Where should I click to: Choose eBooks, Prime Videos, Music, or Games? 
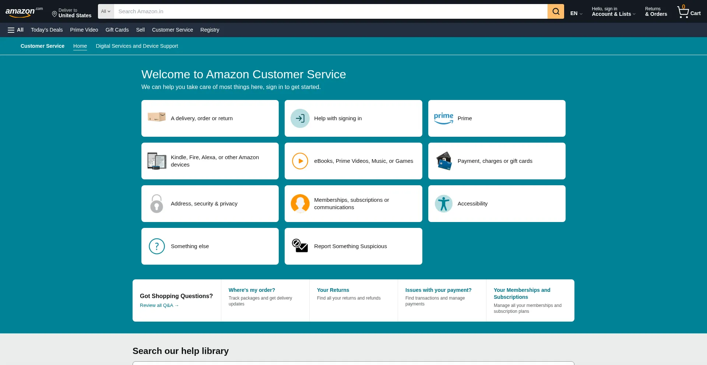364,161
